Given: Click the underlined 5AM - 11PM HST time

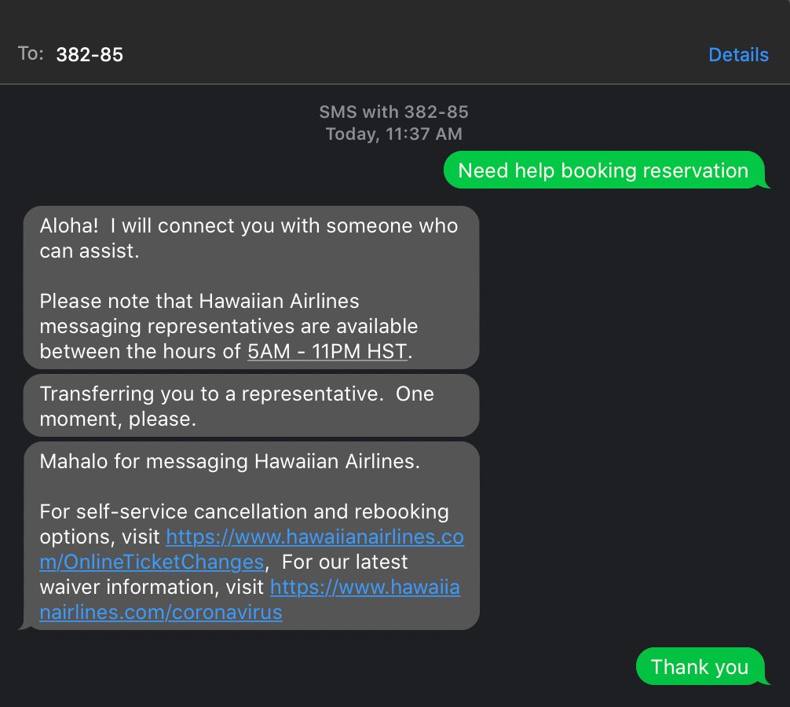Looking at the screenshot, I should (327, 351).
